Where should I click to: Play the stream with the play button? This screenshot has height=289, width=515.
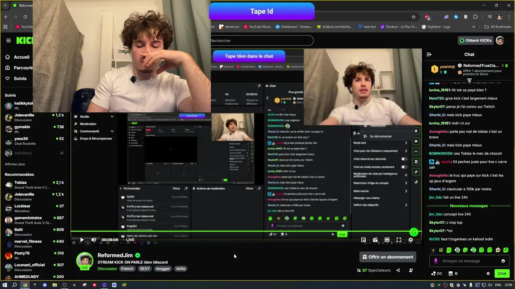82,240
